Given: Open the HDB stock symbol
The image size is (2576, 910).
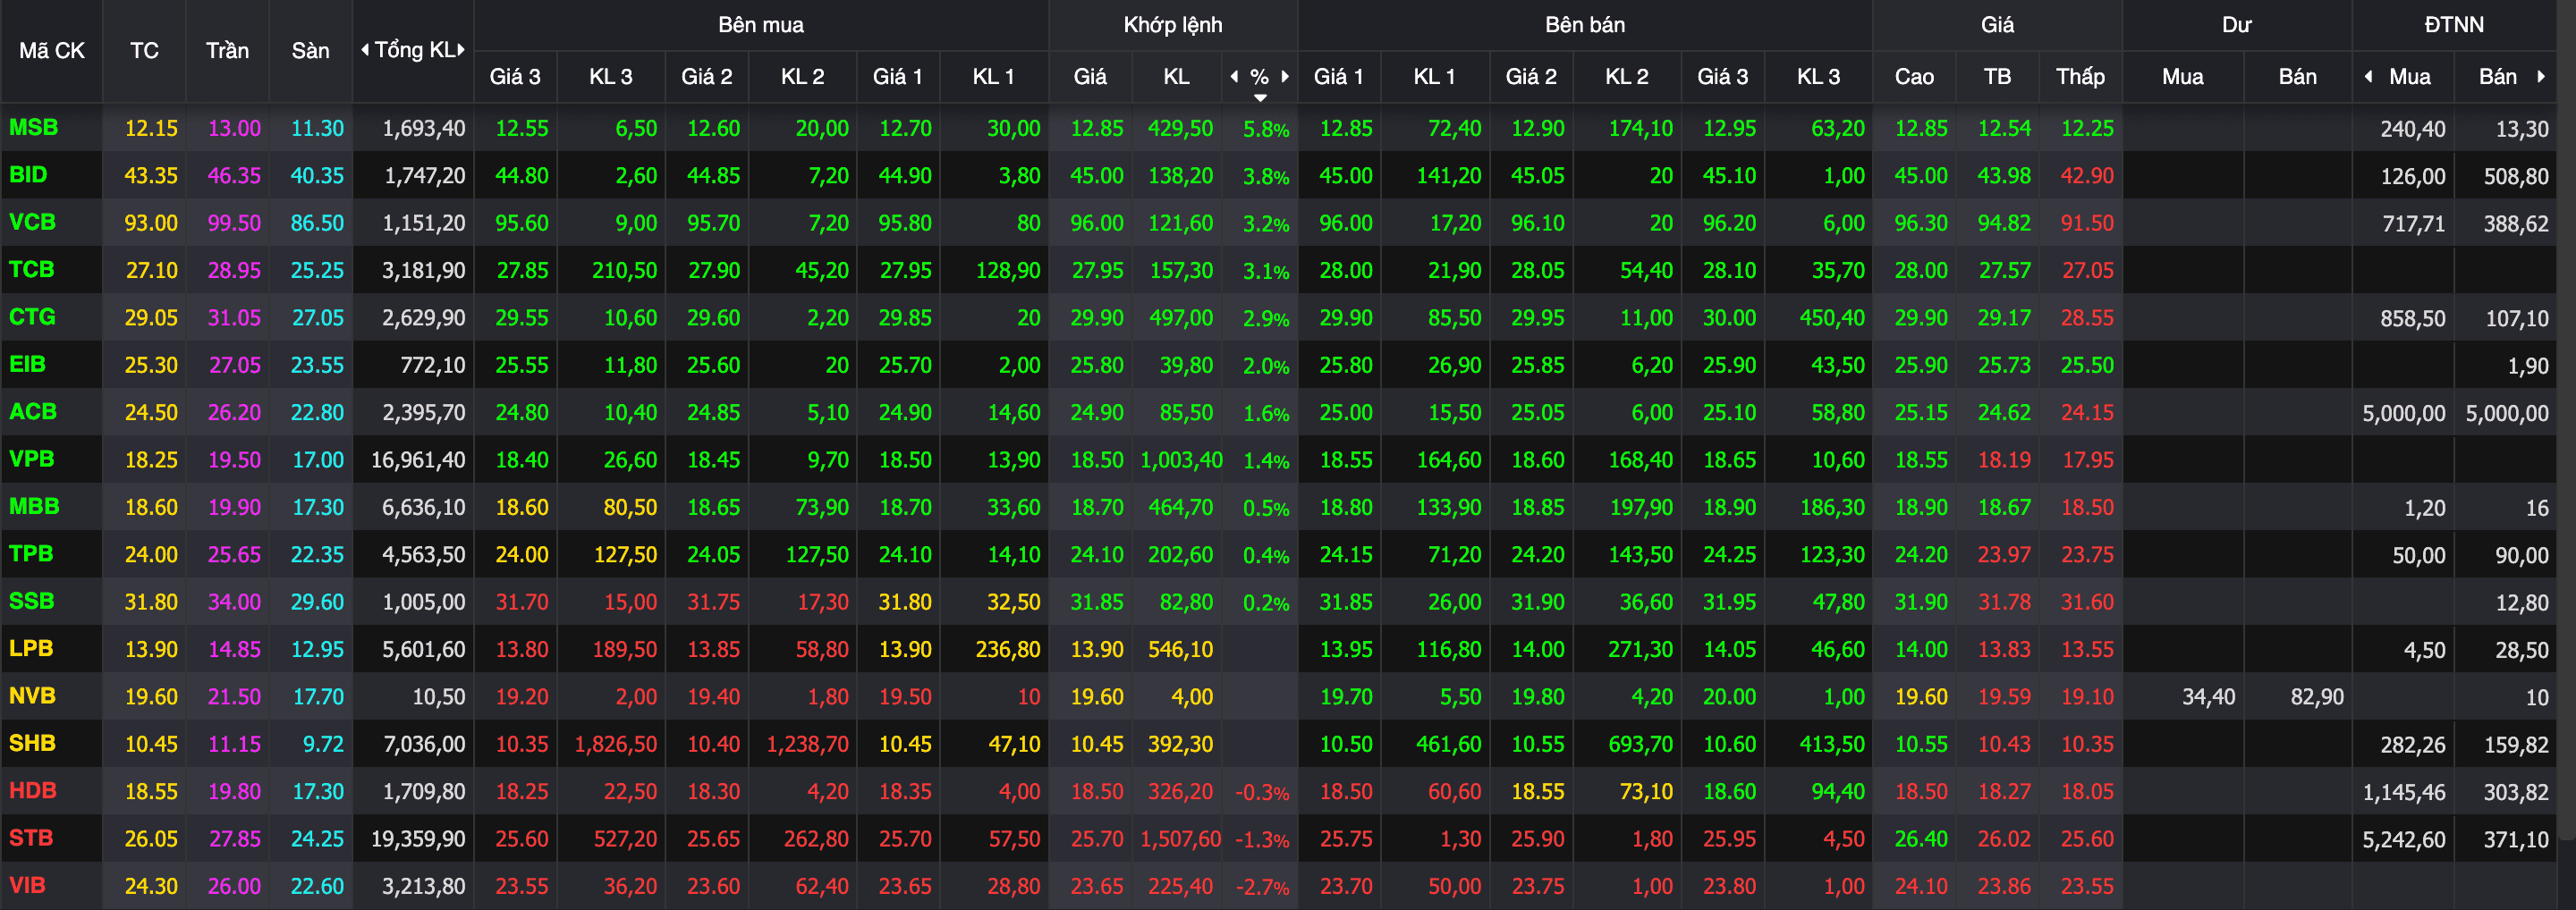Looking at the screenshot, I should (x=32, y=790).
